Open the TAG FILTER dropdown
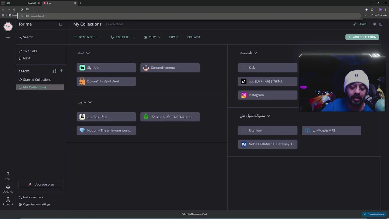Viewport: 389px width, 219px height. click(123, 37)
